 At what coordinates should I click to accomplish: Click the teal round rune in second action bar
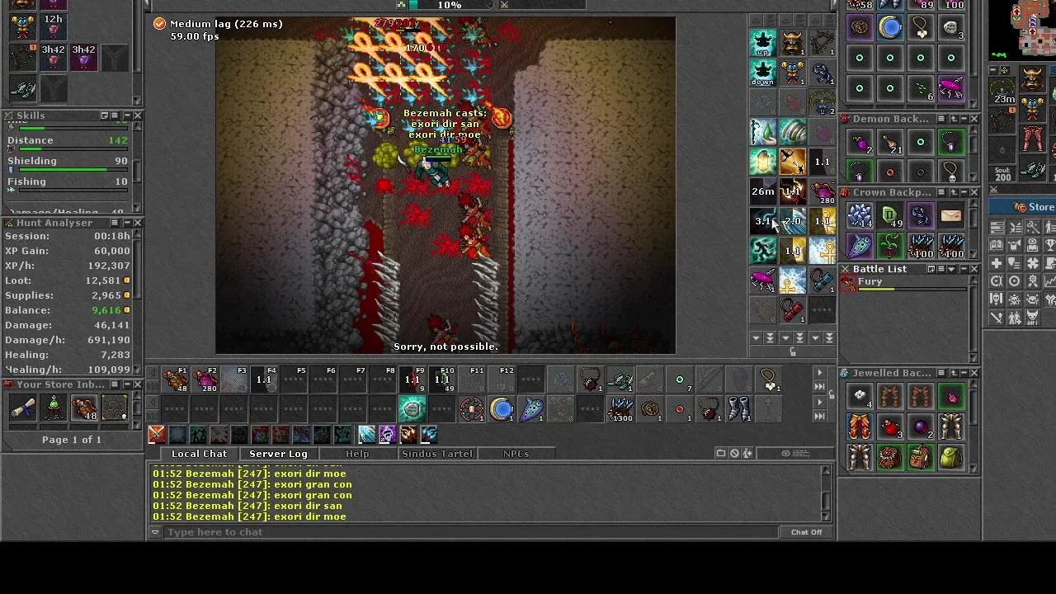point(412,409)
